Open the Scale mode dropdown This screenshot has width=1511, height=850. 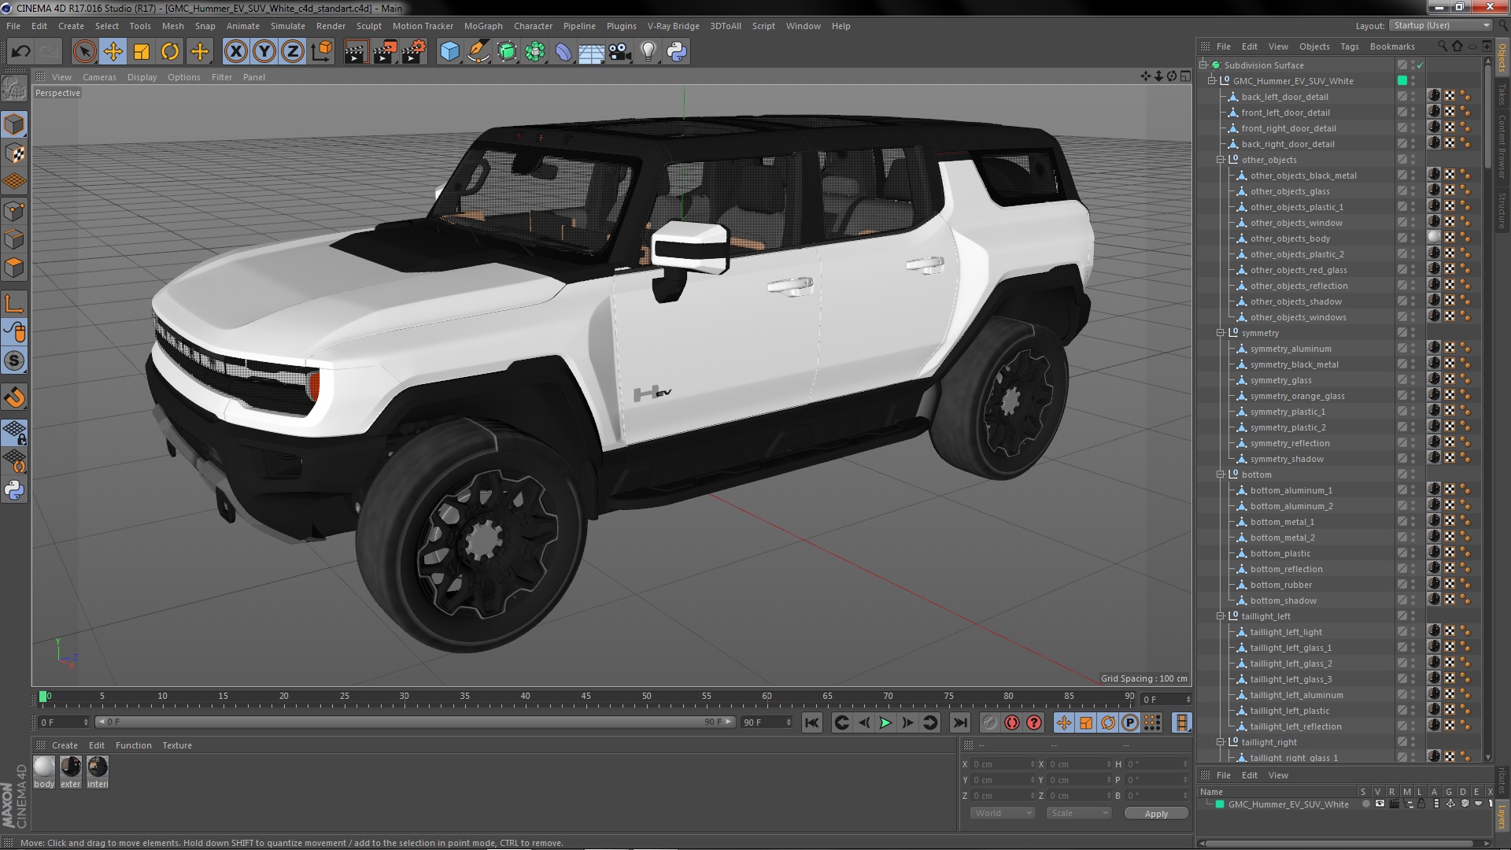click(x=1078, y=813)
